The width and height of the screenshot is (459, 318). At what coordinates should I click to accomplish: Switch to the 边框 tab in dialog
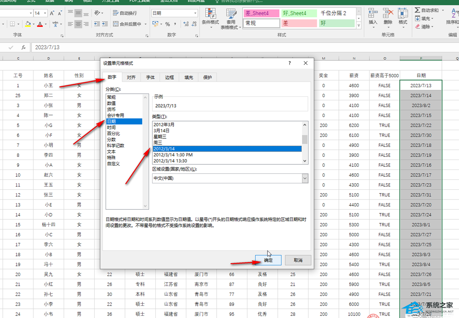(x=169, y=77)
